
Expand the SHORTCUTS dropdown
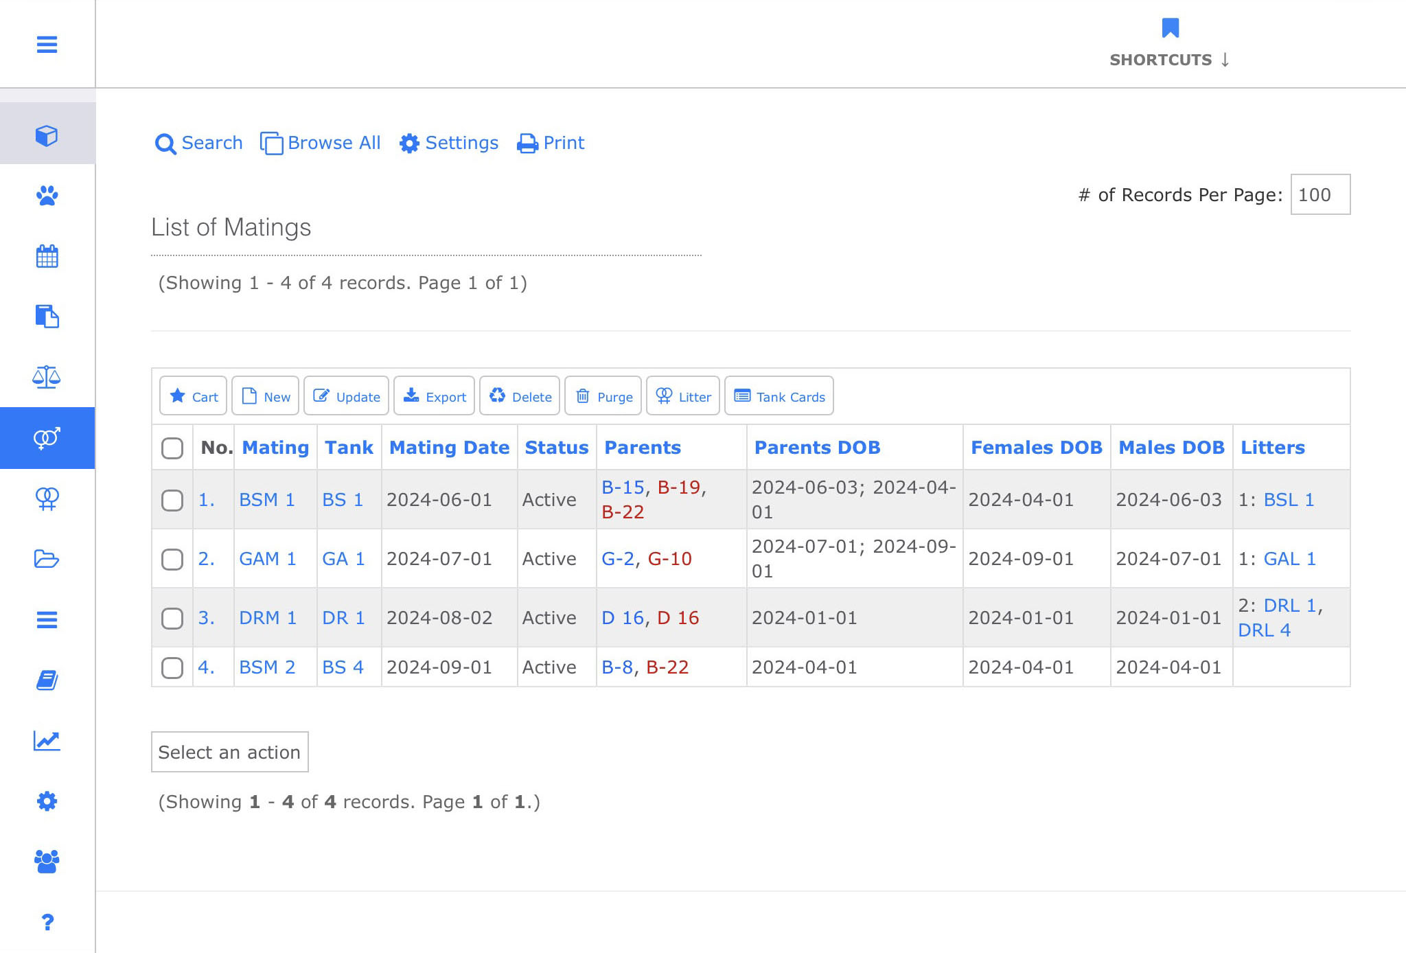coord(1170,60)
